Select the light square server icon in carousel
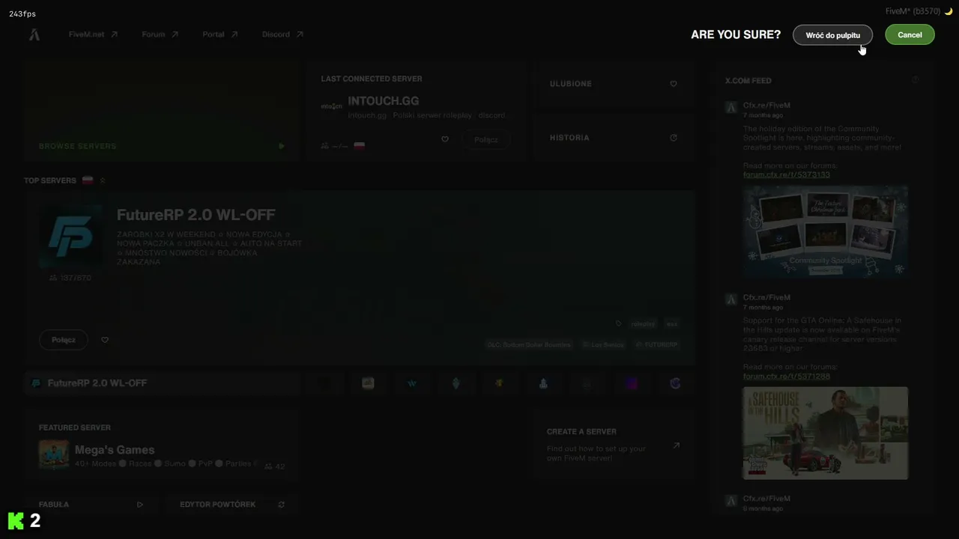This screenshot has width=959, height=539. 368,383
